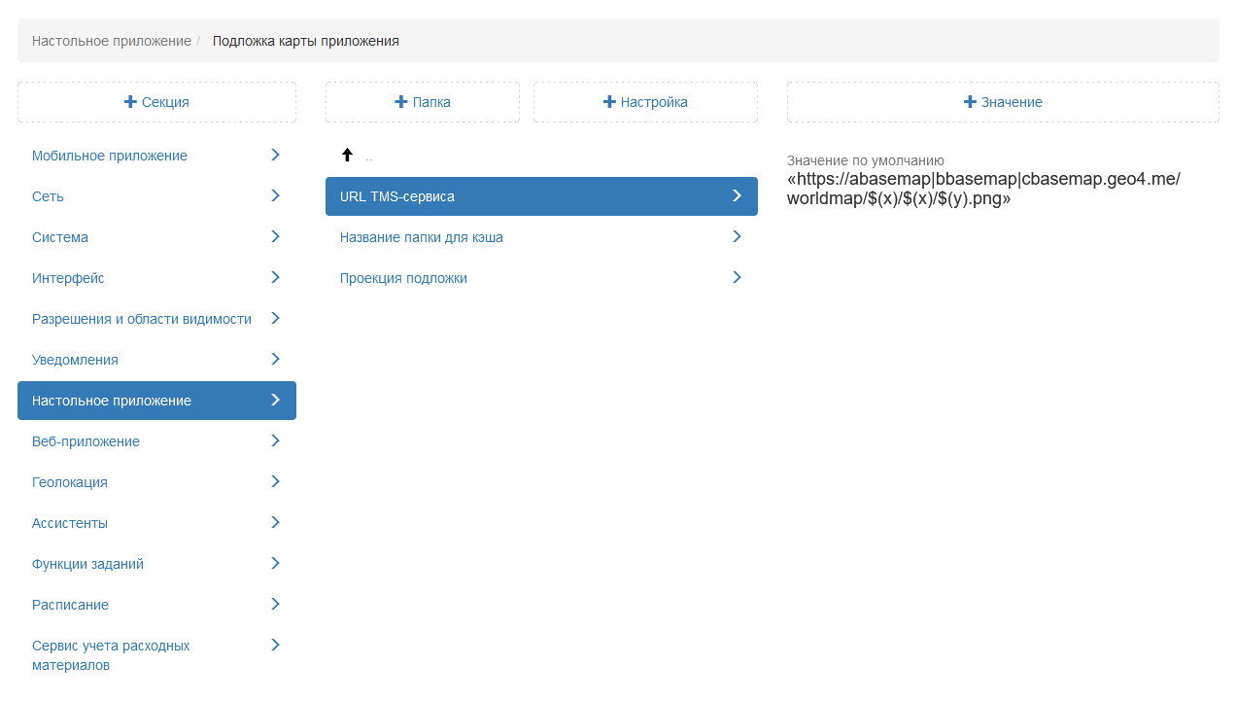
Task: Click the plus icon beside Значение
Action: click(969, 102)
